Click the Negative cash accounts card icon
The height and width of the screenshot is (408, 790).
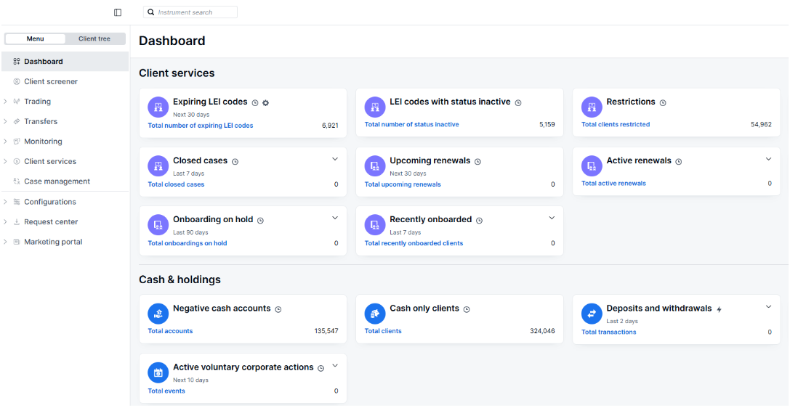coord(158,314)
